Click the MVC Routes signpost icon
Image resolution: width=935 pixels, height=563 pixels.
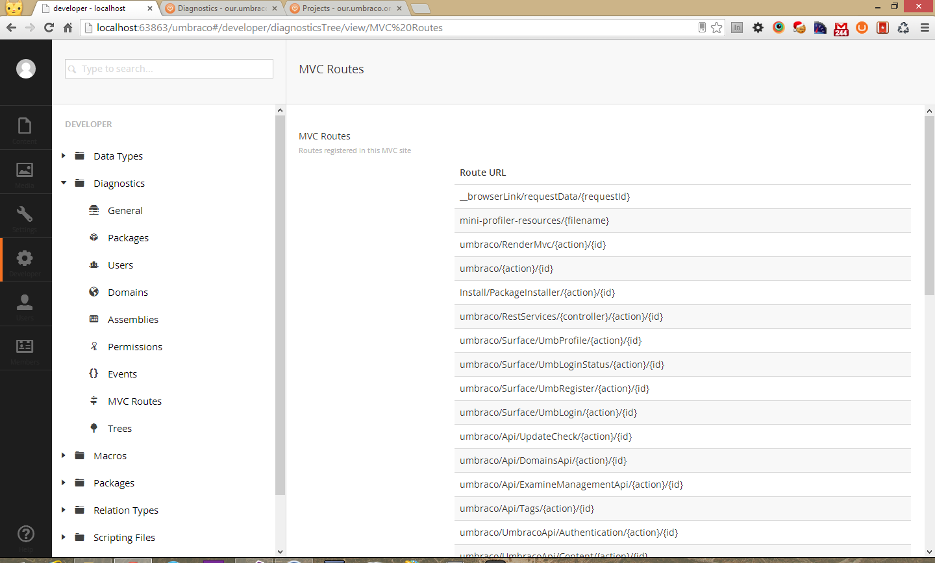(94, 401)
